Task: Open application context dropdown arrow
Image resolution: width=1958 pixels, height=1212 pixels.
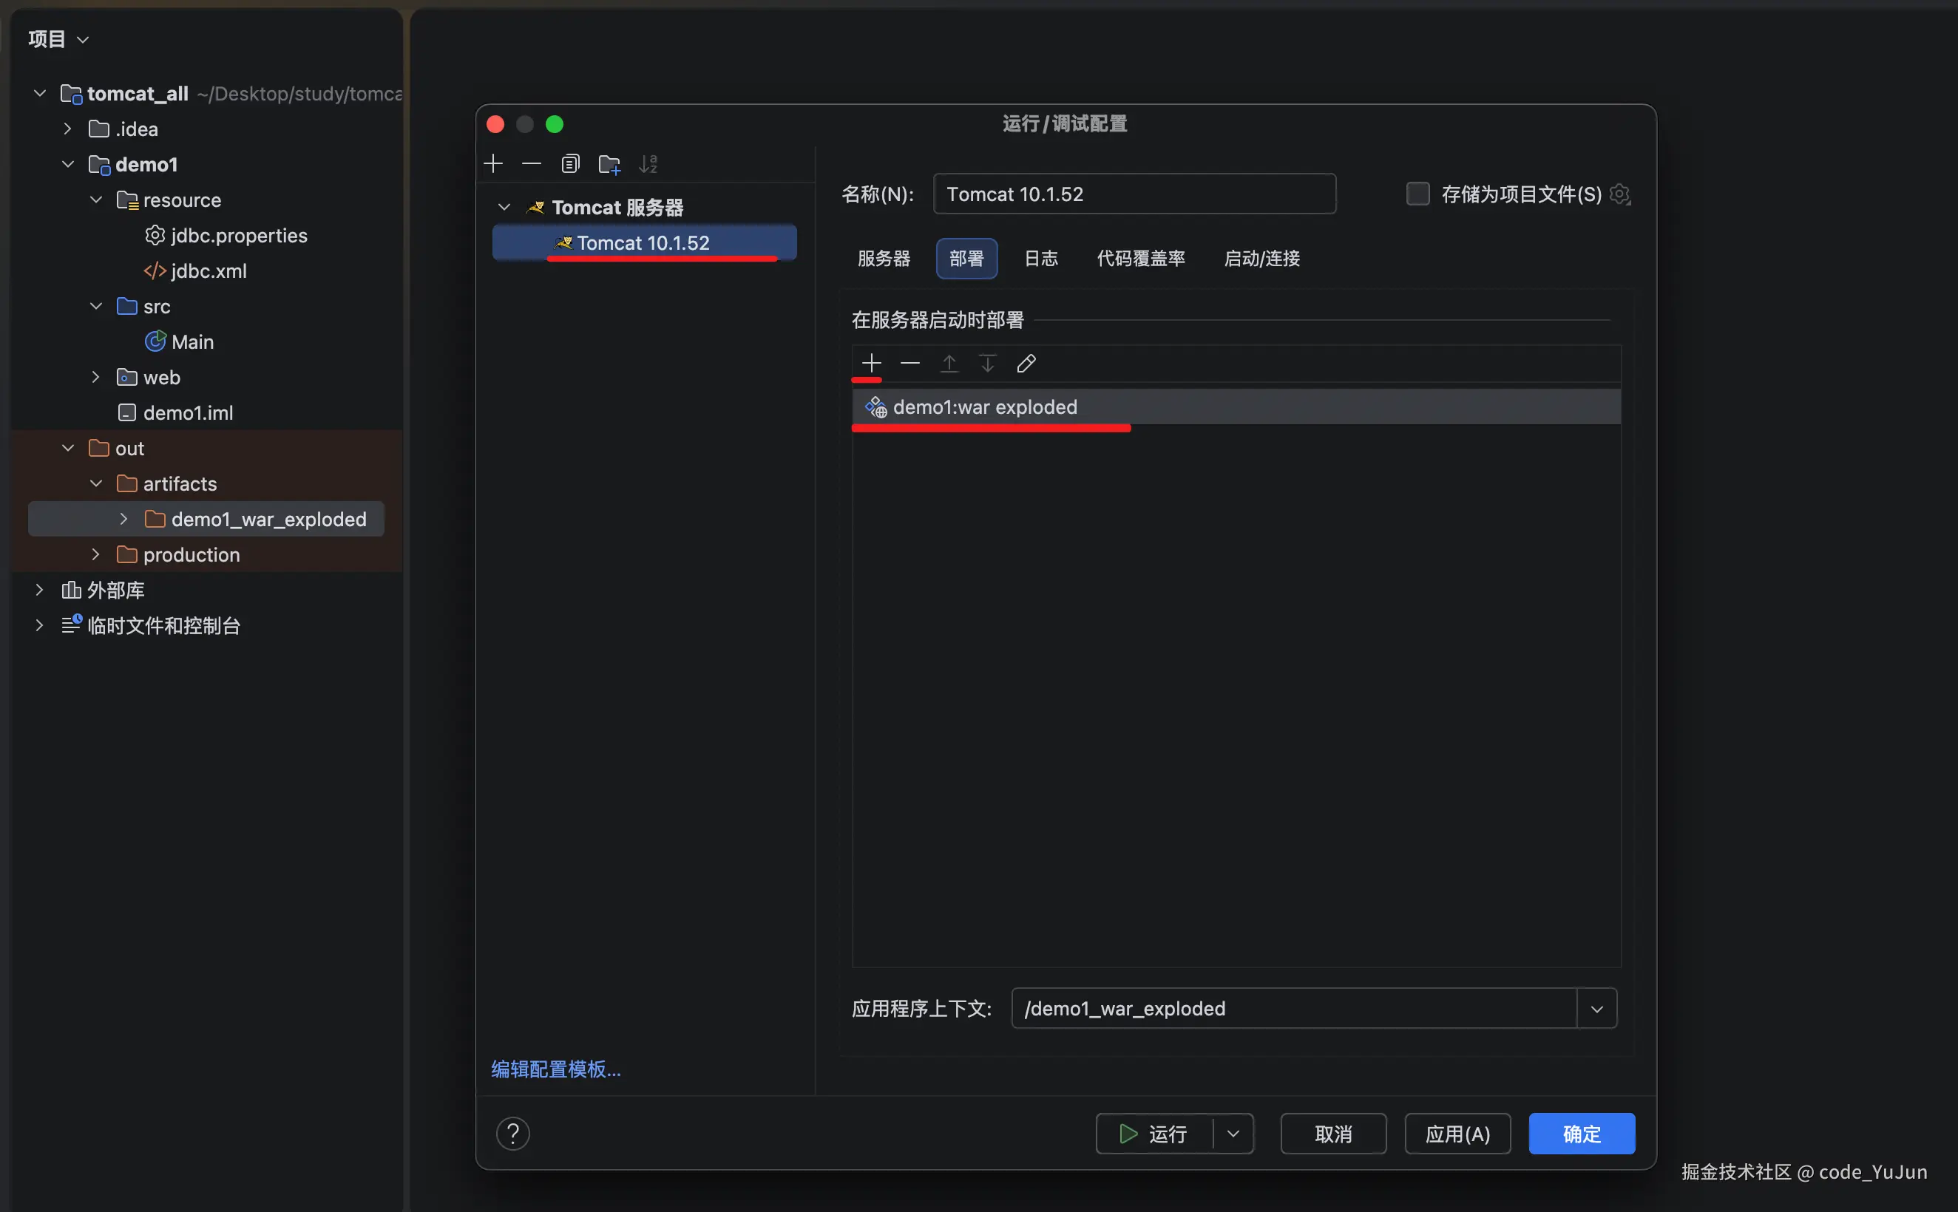Action: tap(1596, 1008)
